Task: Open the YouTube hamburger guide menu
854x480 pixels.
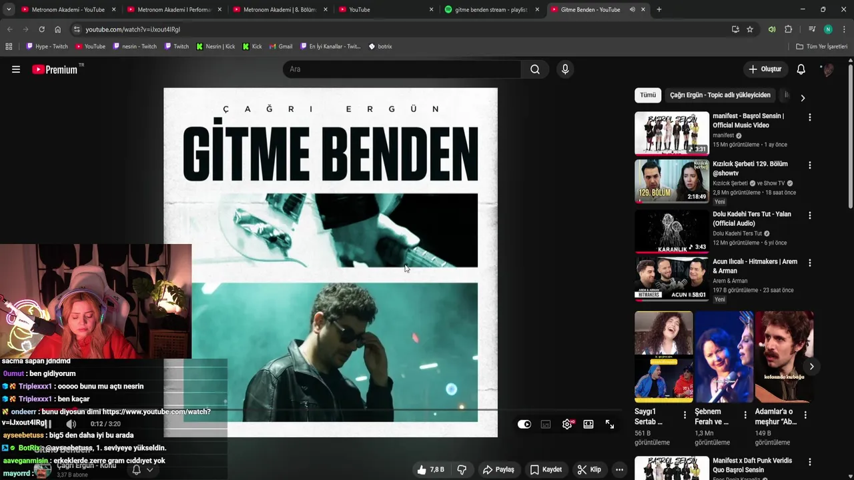Action: (16, 69)
